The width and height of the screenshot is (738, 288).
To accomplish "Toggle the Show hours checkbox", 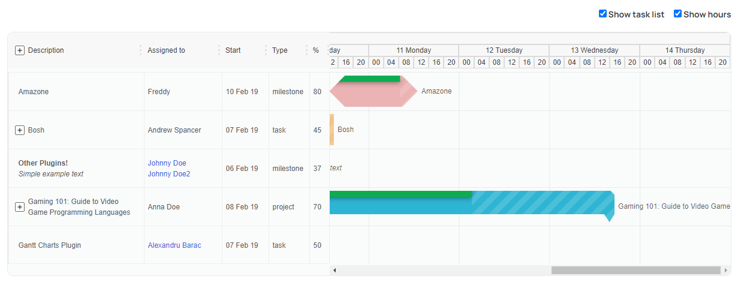I will (678, 14).
